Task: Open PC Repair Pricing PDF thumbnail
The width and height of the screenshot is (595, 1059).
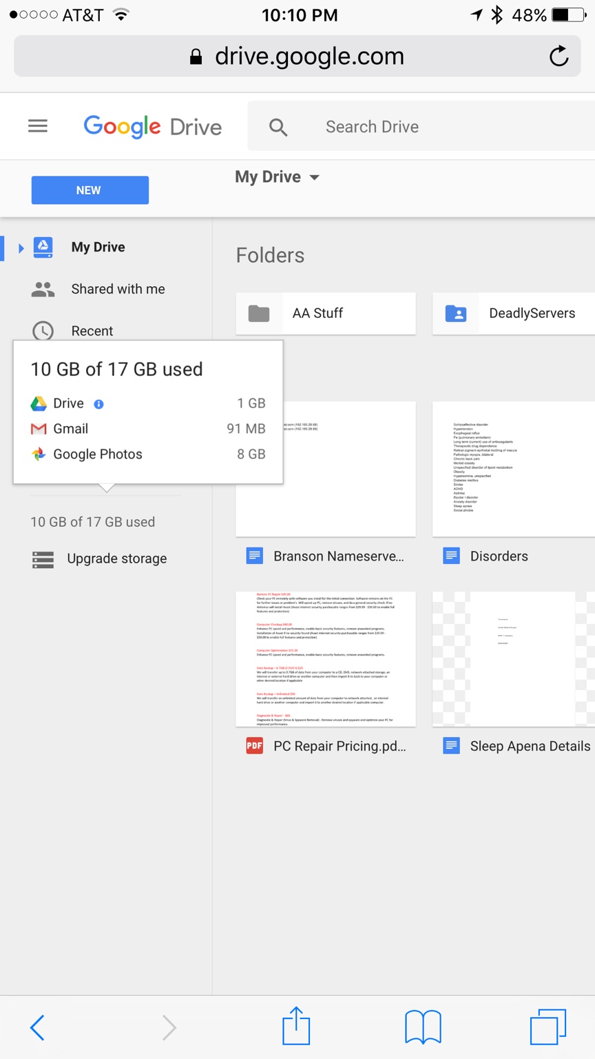Action: click(326, 658)
